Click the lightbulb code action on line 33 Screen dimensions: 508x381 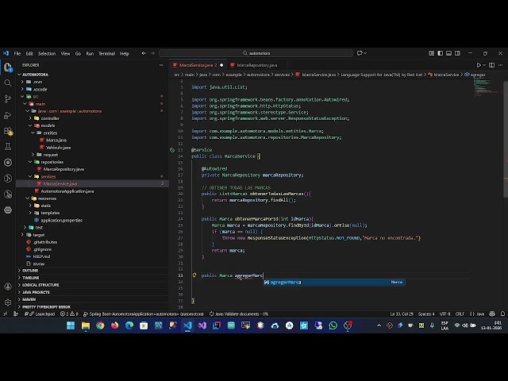pyautogui.click(x=194, y=275)
